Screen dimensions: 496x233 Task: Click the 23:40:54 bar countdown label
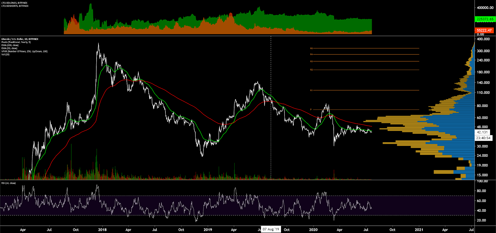pos(483,138)
